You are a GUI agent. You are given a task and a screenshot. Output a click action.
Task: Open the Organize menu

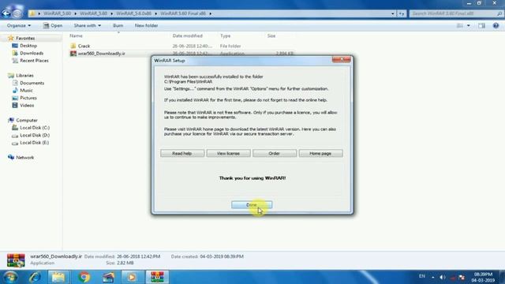19,25
